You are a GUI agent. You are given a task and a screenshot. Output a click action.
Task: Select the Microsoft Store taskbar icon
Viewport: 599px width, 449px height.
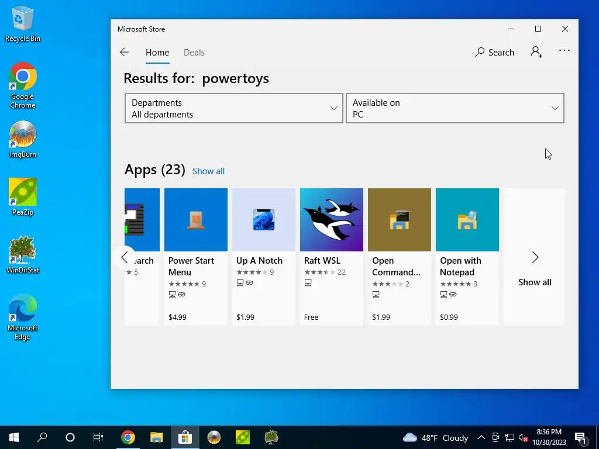(185, 437)
